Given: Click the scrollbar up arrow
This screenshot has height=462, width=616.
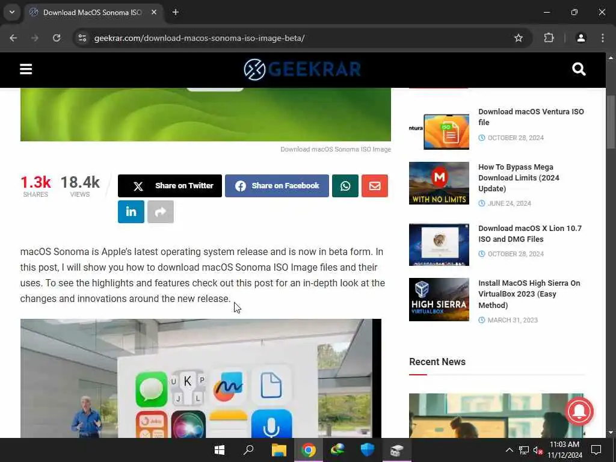Looking at the screenshot, I should click(x=611, y=58).
